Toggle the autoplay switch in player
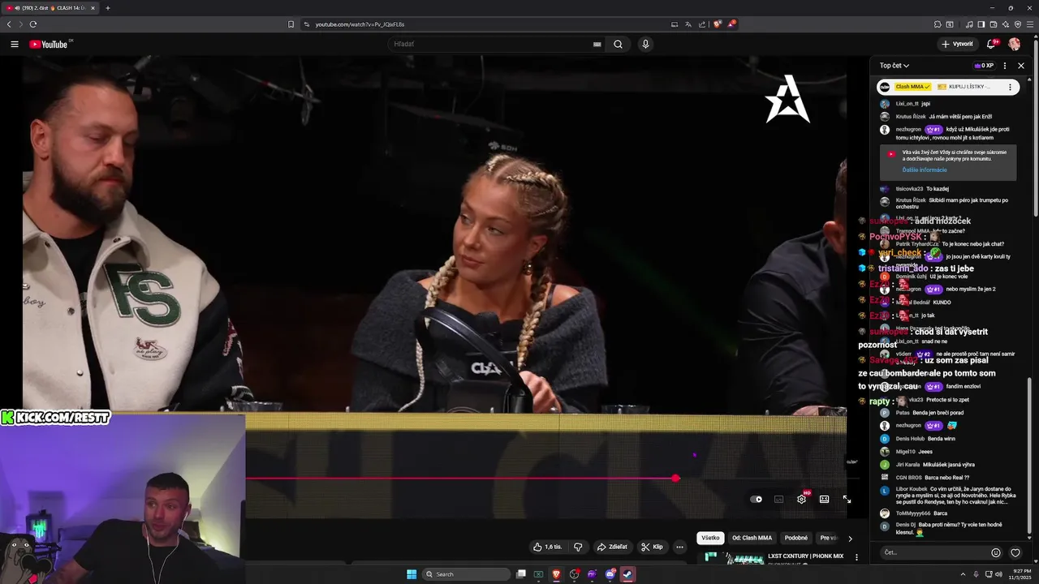The width and height of the screenshot is (1039, 584). pos(756,500)
